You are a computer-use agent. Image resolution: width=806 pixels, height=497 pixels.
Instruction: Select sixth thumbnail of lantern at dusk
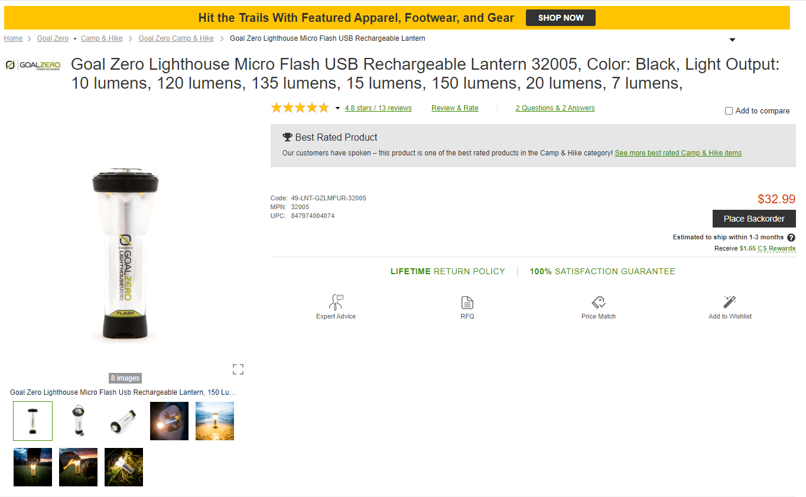(x=32, y=467)
